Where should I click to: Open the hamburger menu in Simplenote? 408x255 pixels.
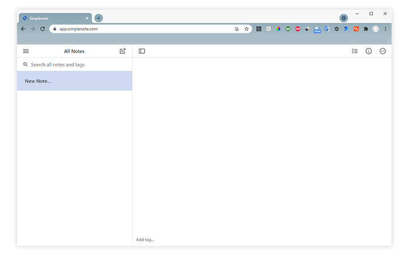pyautogui.click(x=25, y=51)
